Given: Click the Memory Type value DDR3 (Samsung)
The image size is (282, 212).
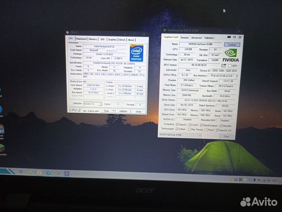Looking at the screenshot, I should (190, 90).
